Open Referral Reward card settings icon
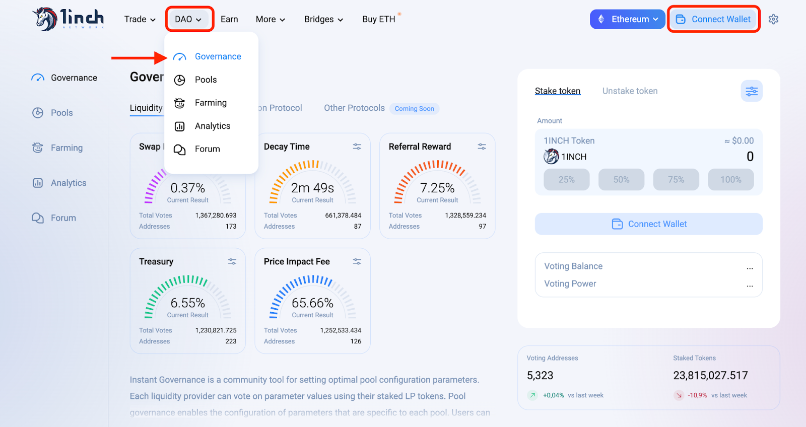This screenshot has width=806, height=427. [x=482, y=147]
